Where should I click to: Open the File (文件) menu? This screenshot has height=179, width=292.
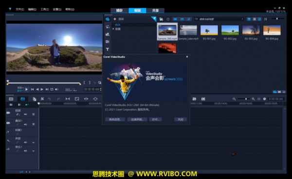pyautogui.click(x=20, y=9)
